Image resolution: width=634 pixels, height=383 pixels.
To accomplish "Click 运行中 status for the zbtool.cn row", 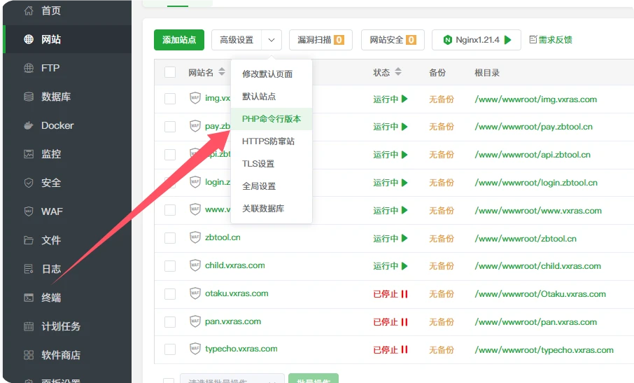I will (386, 238).
